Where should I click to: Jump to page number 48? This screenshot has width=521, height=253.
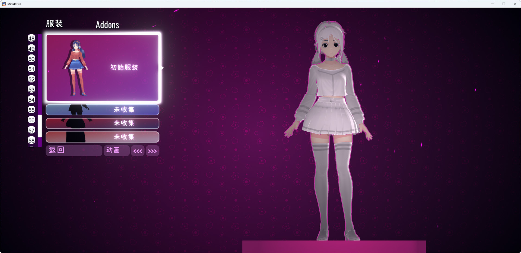click(x=31, y=38)
